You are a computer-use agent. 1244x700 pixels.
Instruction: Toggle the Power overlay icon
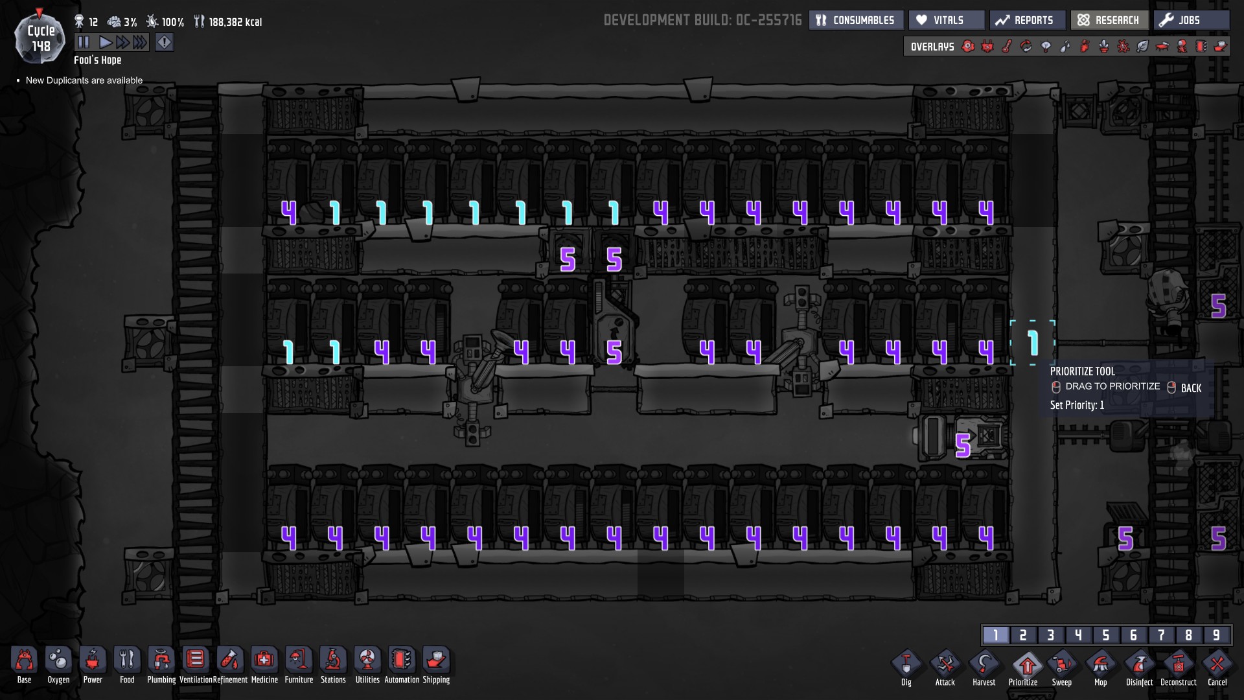[987, 47]
